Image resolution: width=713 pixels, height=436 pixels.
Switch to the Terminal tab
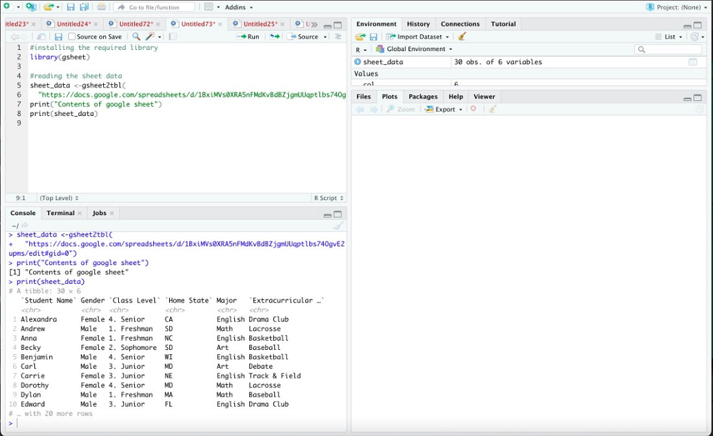point(60,213)
